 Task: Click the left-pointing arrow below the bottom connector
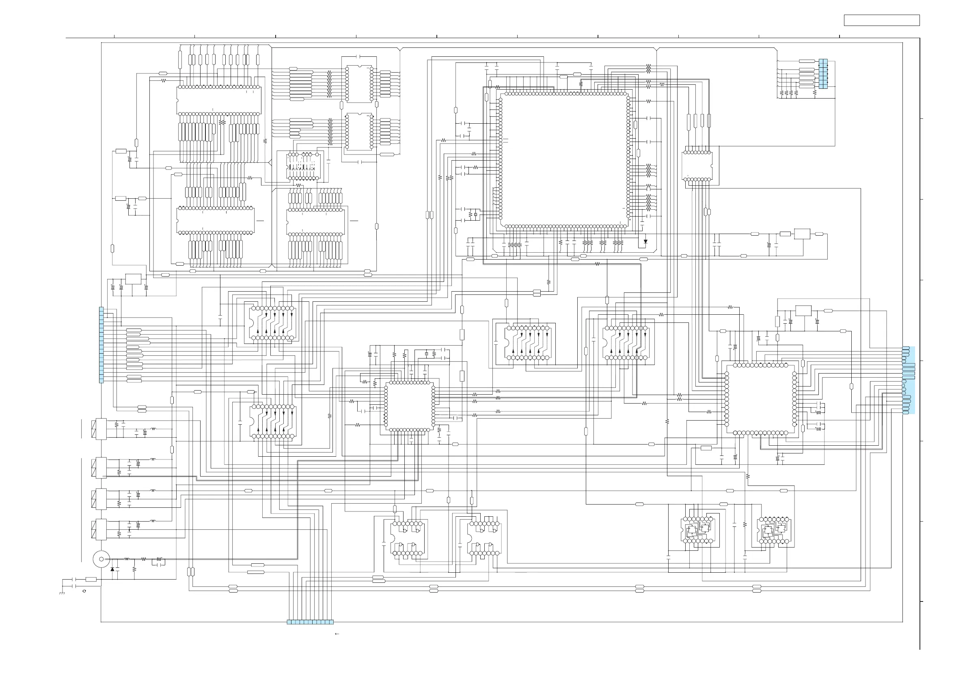(337, 634)
